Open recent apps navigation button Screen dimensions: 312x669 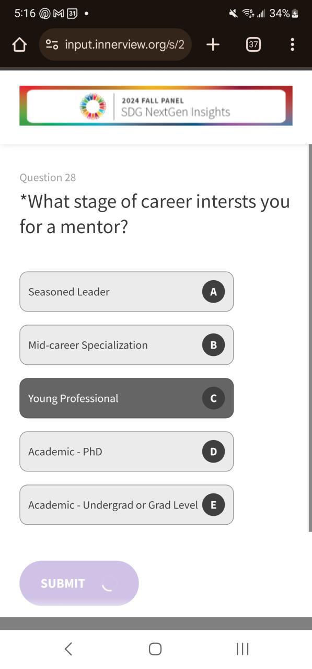click(x=242, y=649)
